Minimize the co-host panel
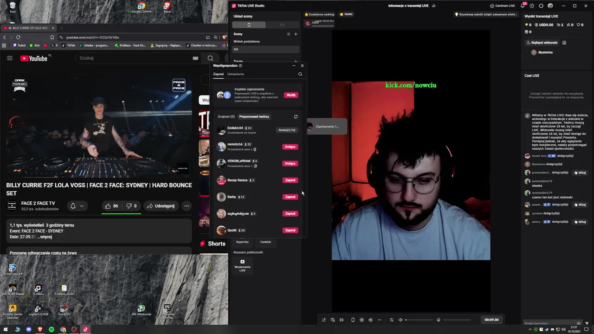The image size is (594, 334). coord(294,65)
